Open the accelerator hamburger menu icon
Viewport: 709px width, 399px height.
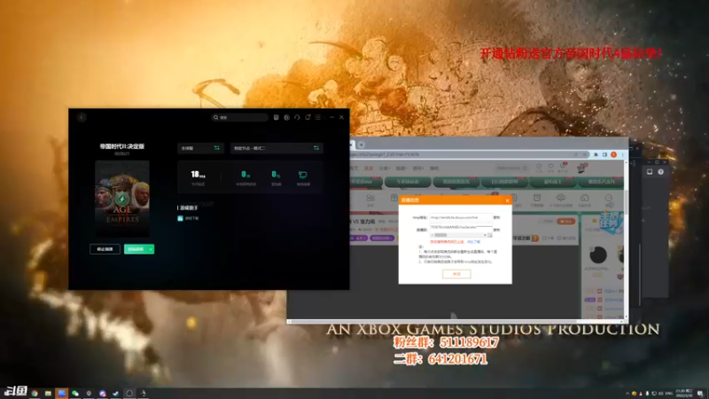tap(318, 117)
